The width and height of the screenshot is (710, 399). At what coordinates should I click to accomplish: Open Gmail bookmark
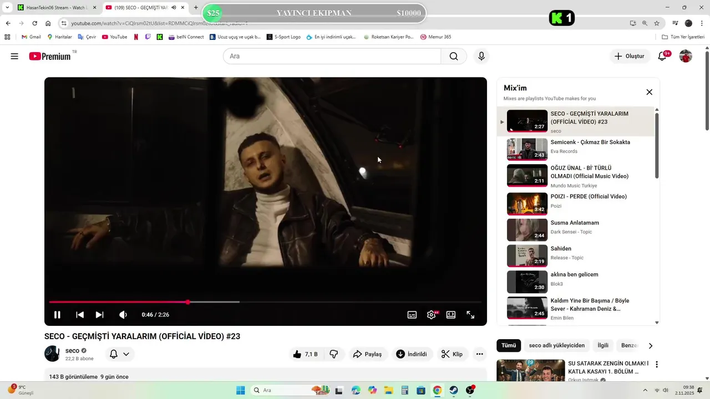coord(31,37)
